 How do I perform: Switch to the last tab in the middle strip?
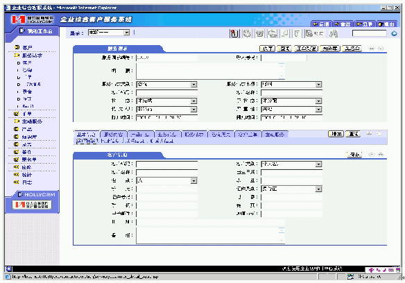pyautogui.click(x=275, y=135)
